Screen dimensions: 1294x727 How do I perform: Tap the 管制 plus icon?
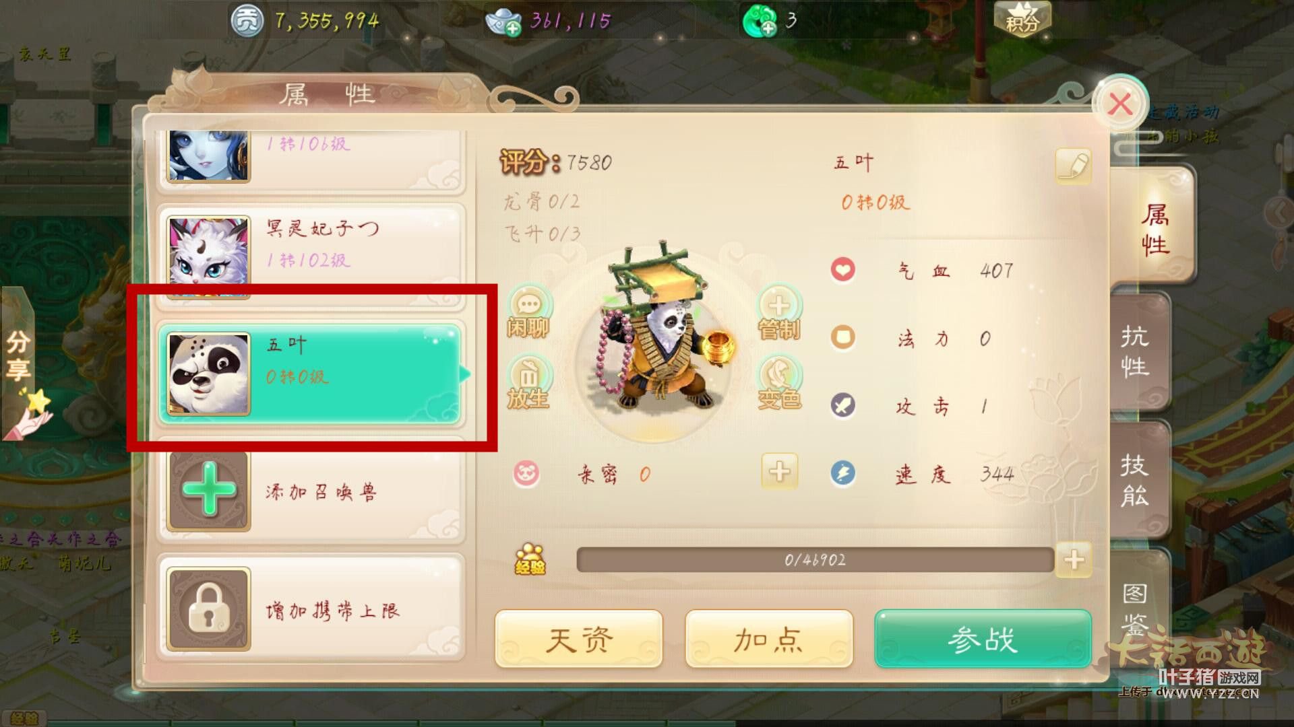[x=780, y=312]
